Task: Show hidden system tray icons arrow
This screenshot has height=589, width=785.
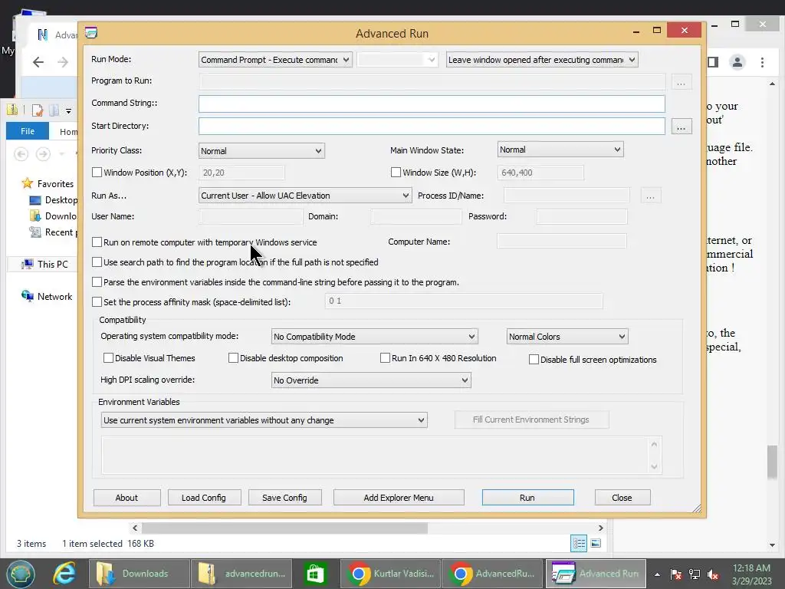Action: pyautogui.click(x=657, y=574)
